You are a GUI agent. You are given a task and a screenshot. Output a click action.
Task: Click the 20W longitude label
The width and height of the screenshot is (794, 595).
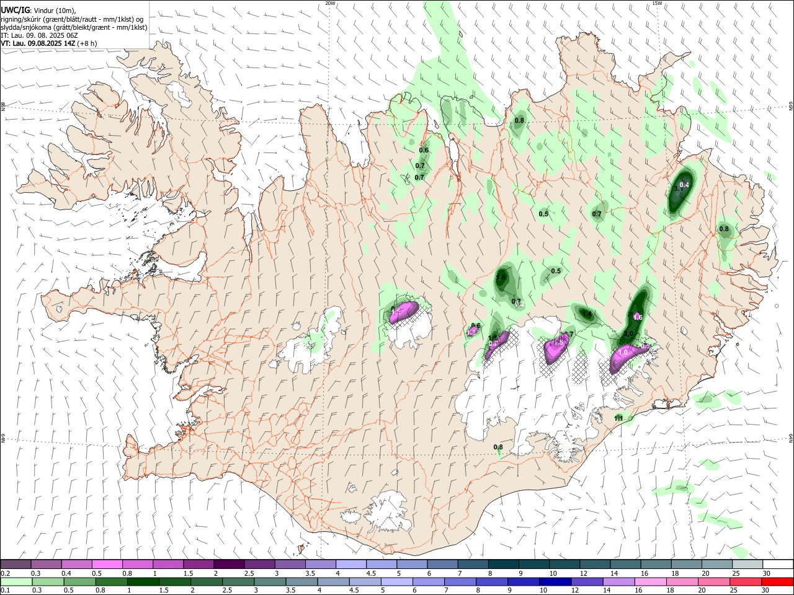pyautogui.click(x=330, y=3)
